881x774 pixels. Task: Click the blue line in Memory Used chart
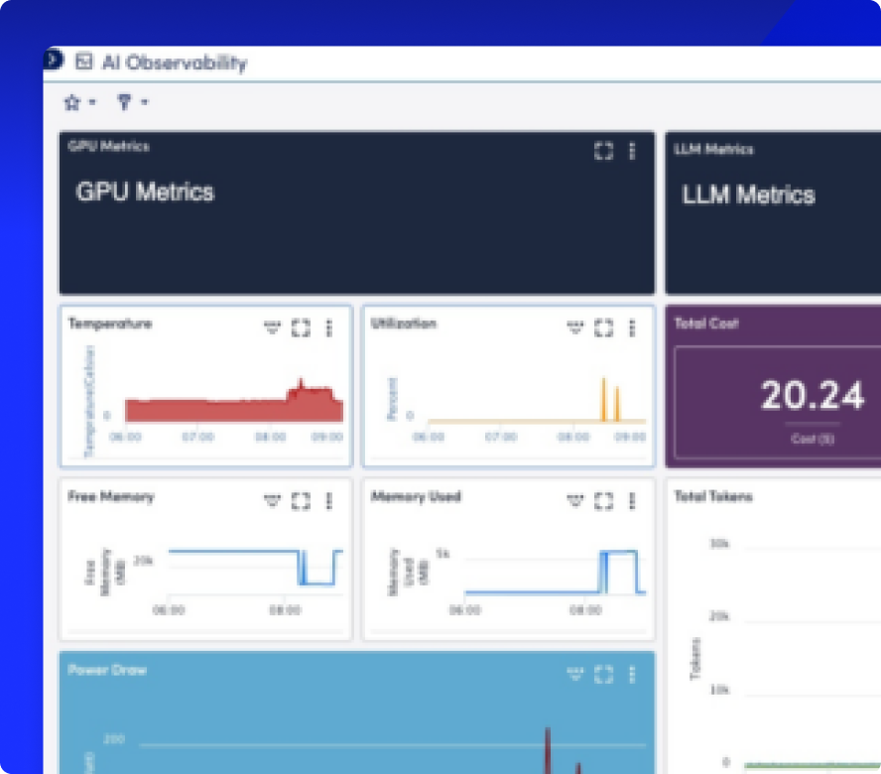tap(556, 573)
